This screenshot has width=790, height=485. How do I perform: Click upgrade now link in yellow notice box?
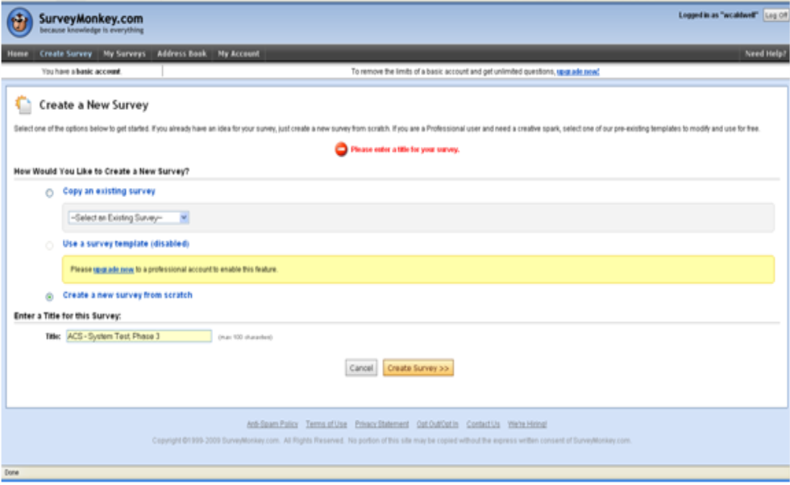tap(114, 270)
